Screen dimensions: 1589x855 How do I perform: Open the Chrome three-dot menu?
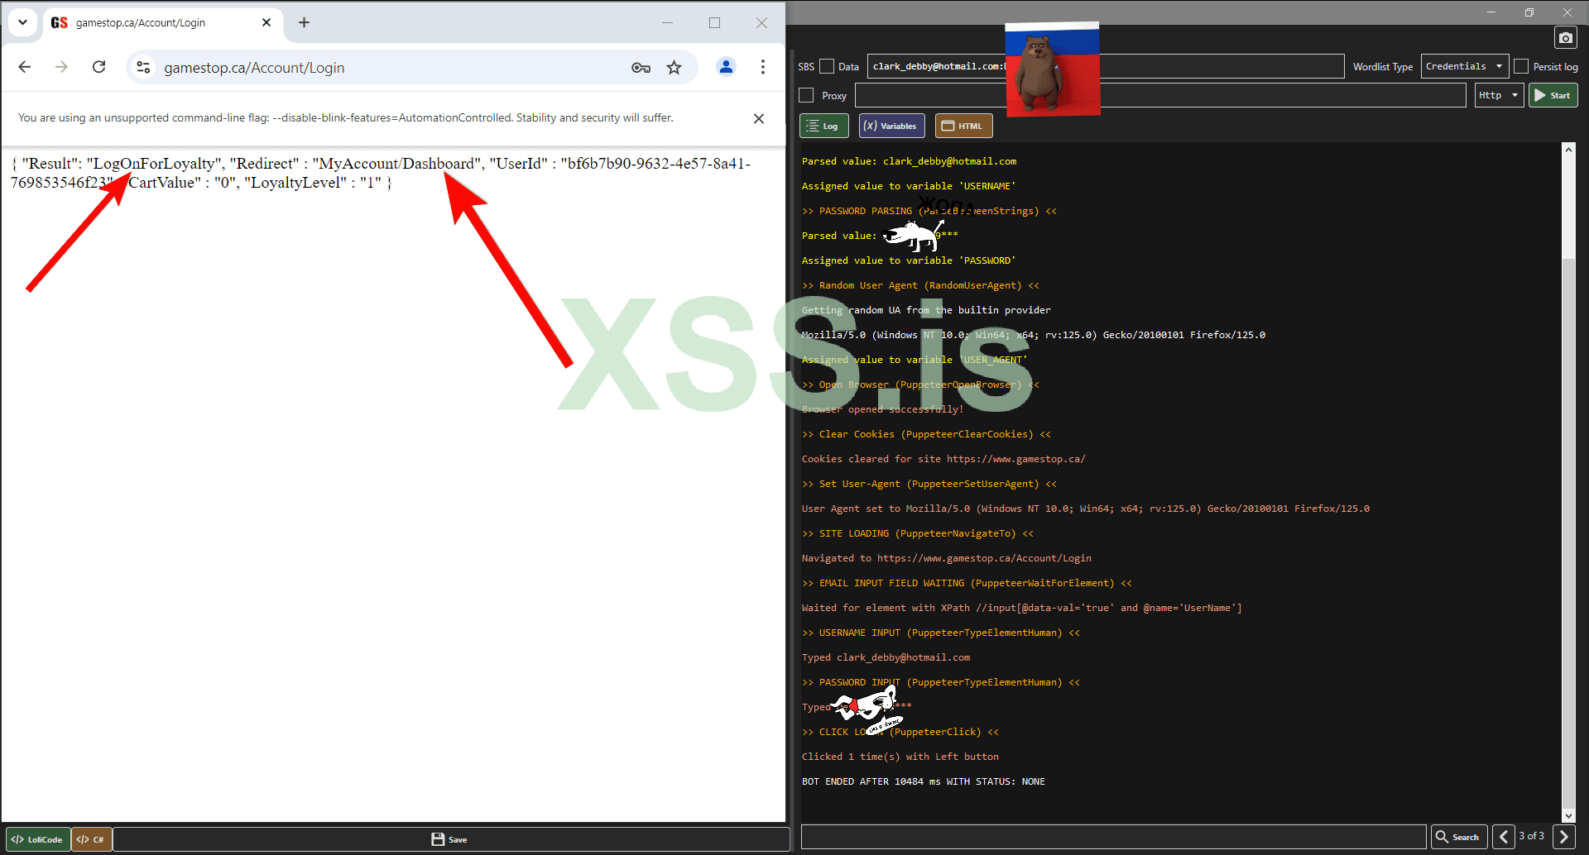763,67
